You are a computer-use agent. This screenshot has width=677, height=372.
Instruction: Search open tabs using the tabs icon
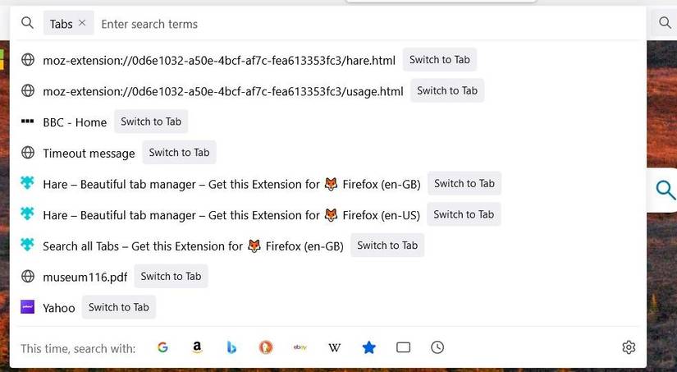pos(403,347)
